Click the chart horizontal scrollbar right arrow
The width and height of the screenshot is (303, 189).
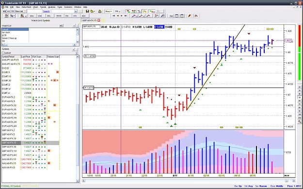[x=294, y=181]
